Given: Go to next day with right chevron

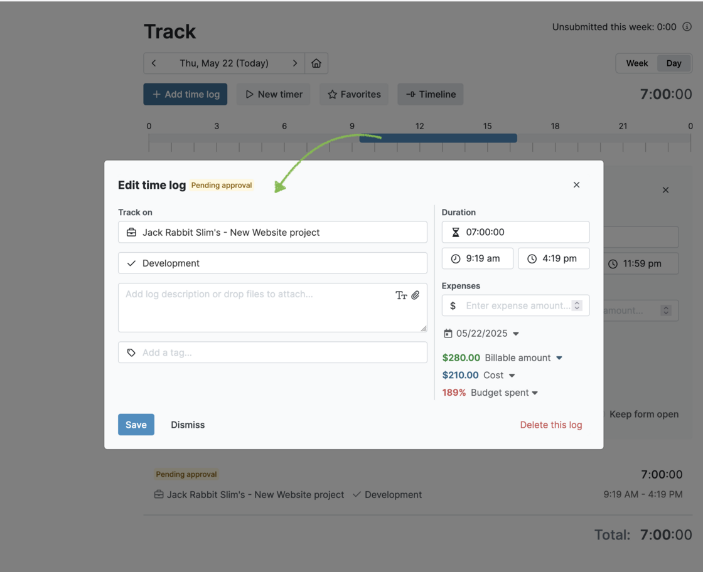Looking at the screenshot, I should tap(294, 63).
